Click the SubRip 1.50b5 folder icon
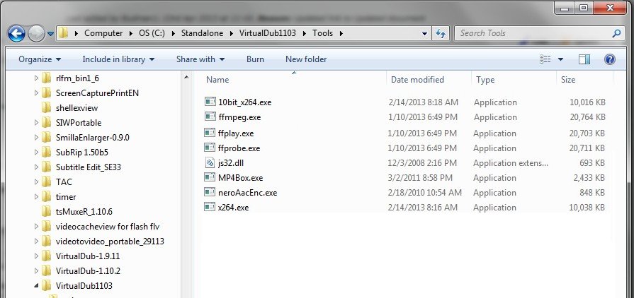Screen dimensions: 634x298 point(47,152)
